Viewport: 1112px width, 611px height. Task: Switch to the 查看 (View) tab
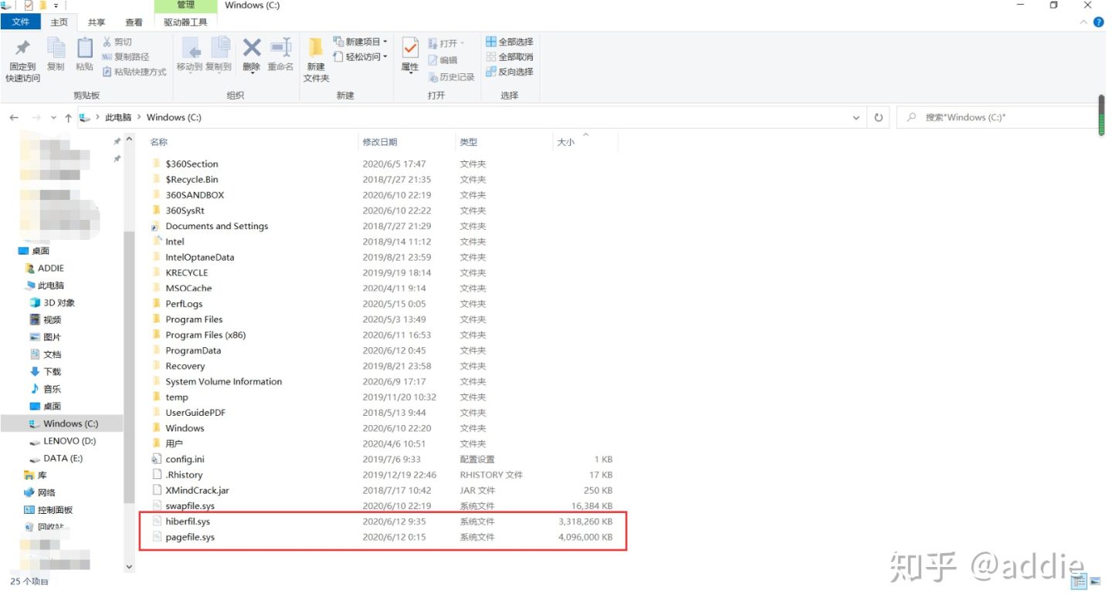click(132, 22)
